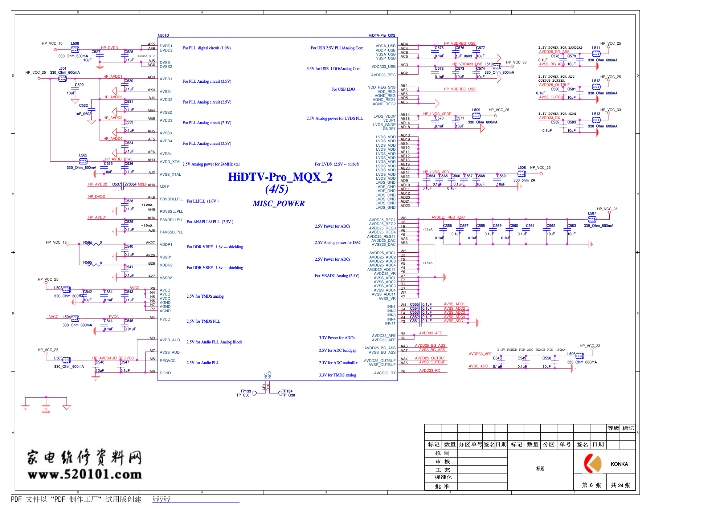Click '3.3V for TMDS analog' annotation
Image resolution: width=720 pixels, height=509 pixels.
click(x=337, y=375)
